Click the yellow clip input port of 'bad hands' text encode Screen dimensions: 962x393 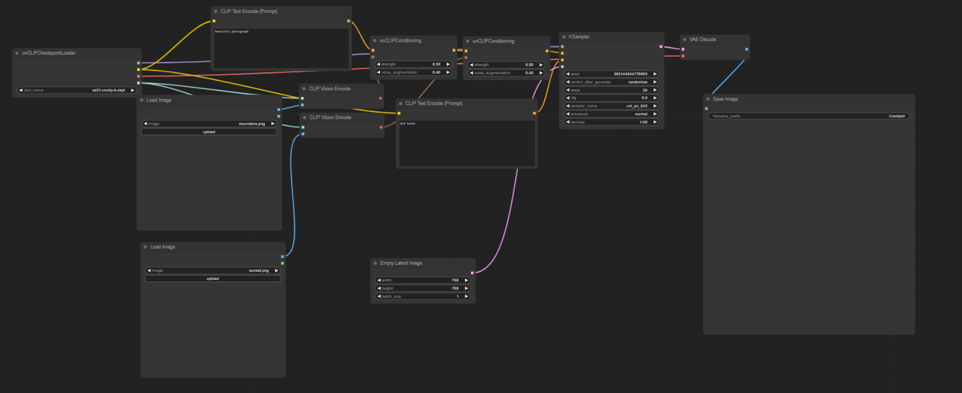399,113
